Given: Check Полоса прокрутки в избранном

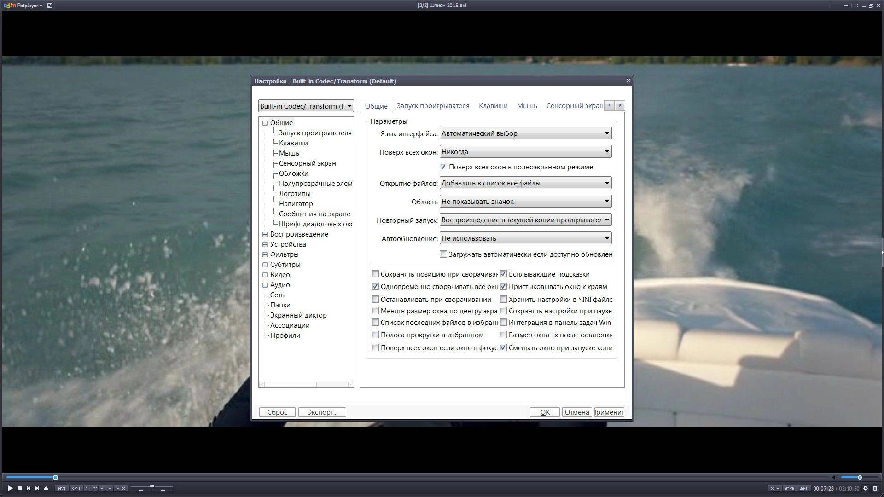Looking at the screenshot, I should tap(375, 335).
